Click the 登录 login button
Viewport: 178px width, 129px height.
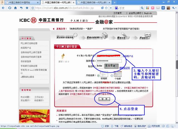pos(104,99)
